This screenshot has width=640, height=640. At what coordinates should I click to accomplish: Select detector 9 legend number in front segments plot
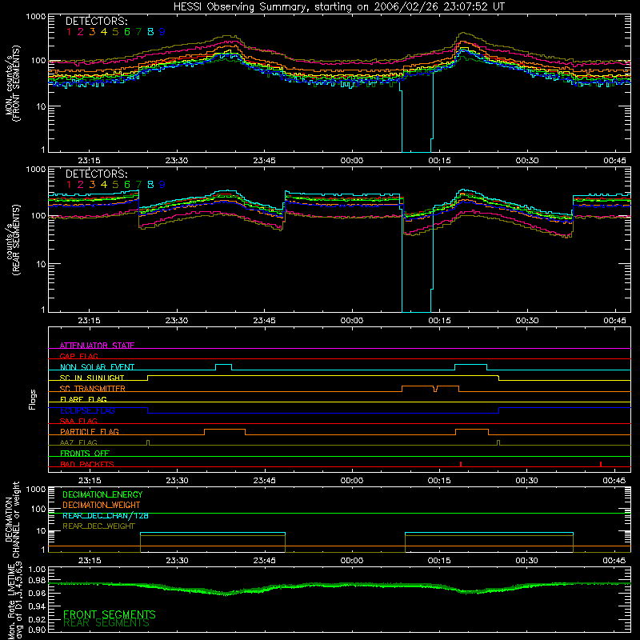coord(162,32)
